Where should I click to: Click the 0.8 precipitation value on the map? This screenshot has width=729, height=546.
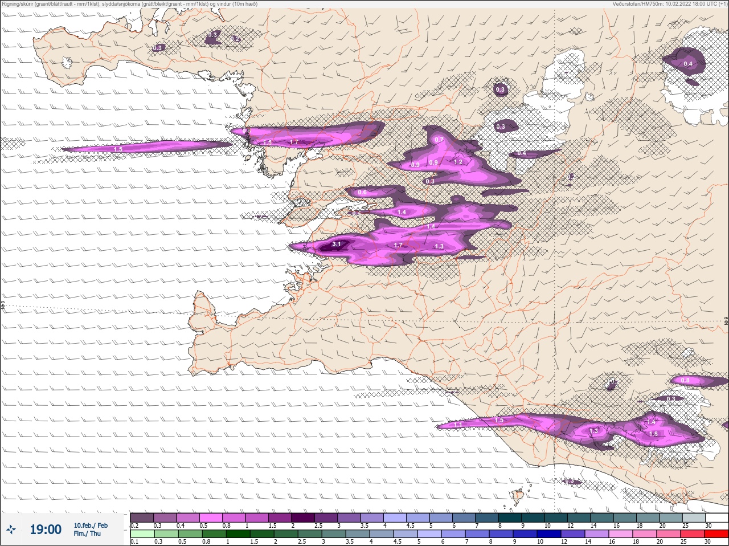click(x=685, y=380)
